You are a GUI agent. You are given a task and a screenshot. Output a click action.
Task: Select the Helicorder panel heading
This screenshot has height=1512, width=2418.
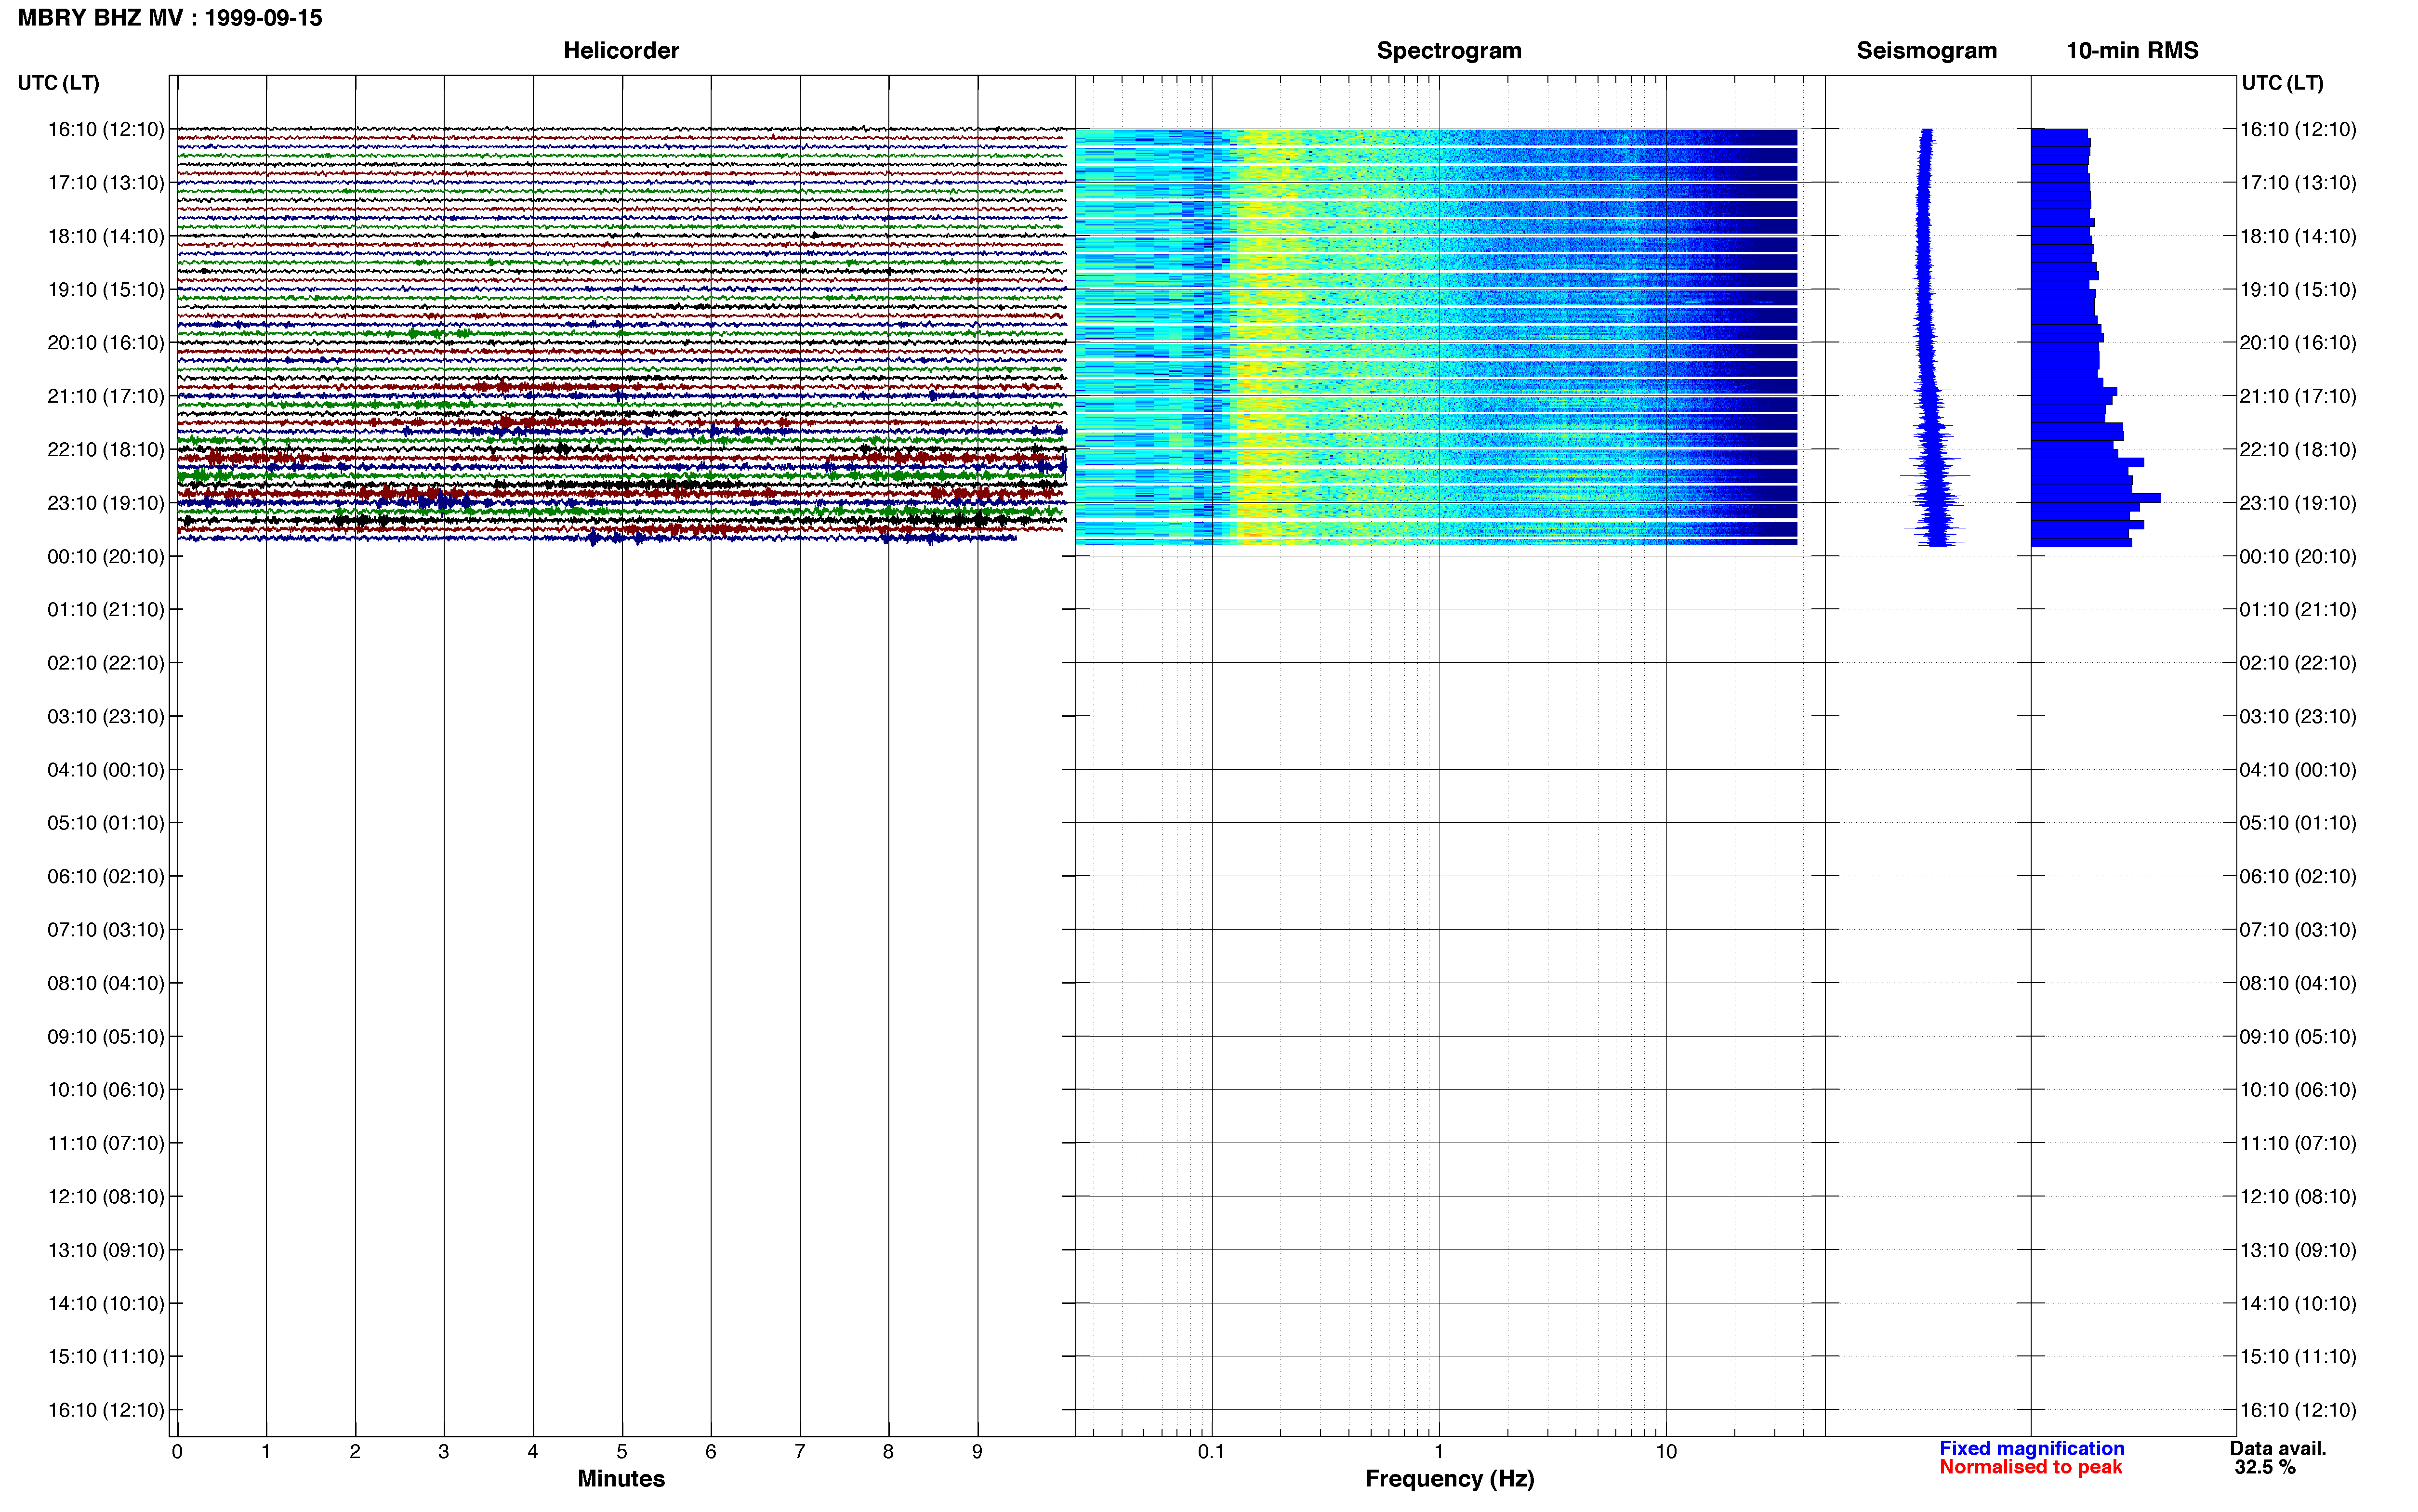coord(621,50)
